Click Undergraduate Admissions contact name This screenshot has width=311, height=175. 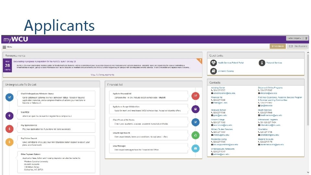[223, 149]
